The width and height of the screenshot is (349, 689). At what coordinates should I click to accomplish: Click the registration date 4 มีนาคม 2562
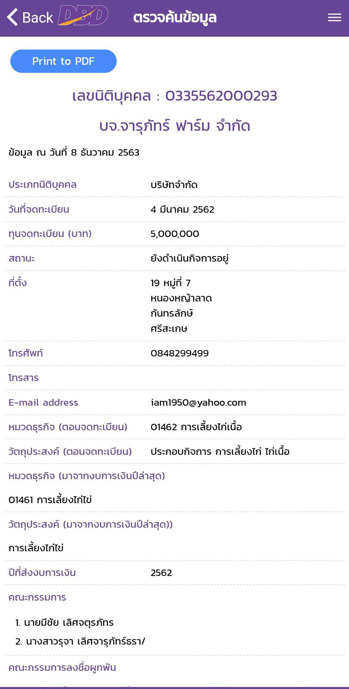coord(182,209)
